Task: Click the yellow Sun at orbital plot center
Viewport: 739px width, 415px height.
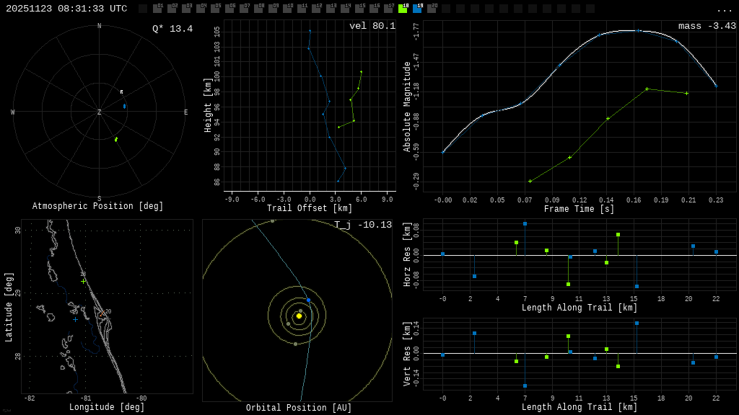Action: coord(299,316)
